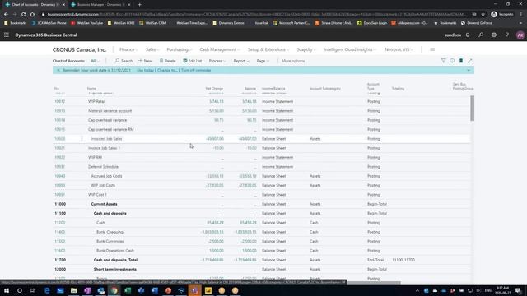Click the browser home icon
This screenshot has height=296, width=527.
tap(32, 15)
